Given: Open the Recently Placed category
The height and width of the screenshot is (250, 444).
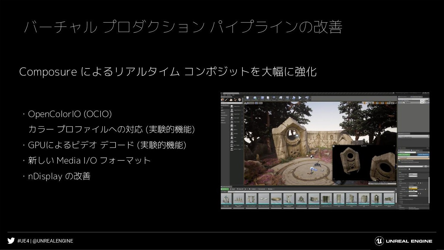Looking at the screenshot, I should (x=225, y=105).
